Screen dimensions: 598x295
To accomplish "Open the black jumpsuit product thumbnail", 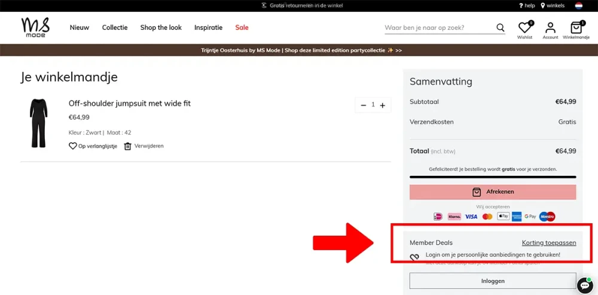I will click(x=38, y=123).
